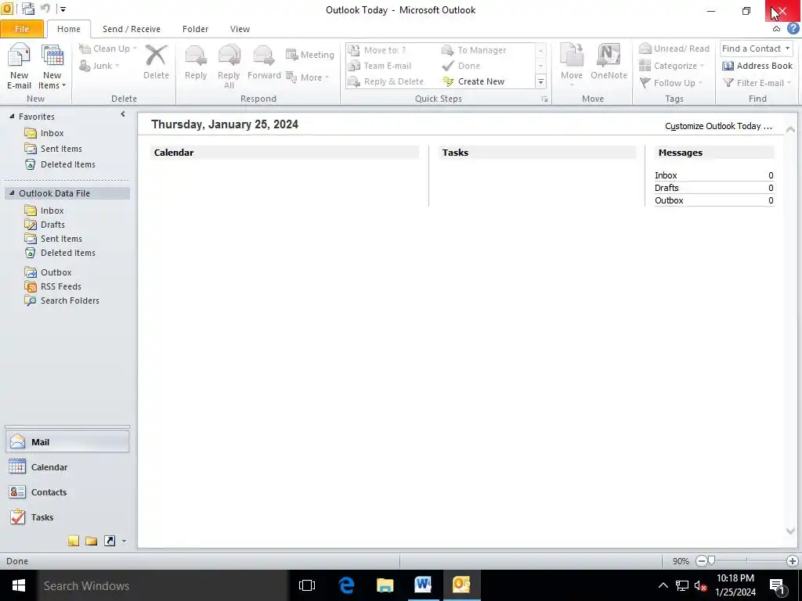
Task: Collapse the Outlook Data File tree
Action: click(x=12, y=193)
